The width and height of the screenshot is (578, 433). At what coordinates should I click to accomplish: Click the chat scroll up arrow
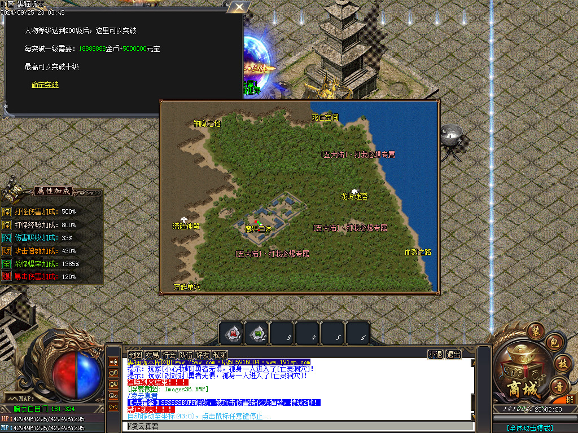[x=473, y=363]
